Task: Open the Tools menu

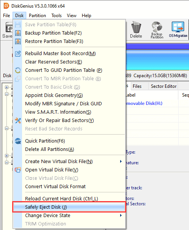Action: click(x=56, y=16)
